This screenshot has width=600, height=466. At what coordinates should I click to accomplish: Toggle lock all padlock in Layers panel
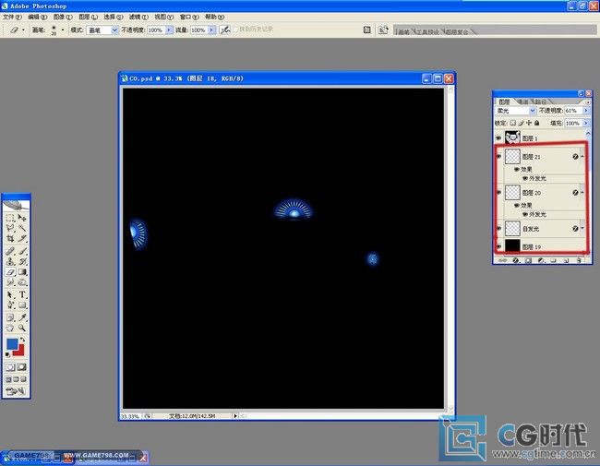coord(537,123)
